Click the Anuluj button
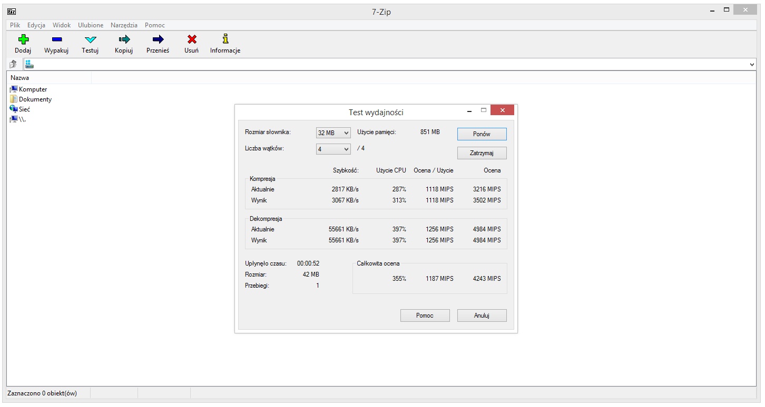Screen dimensions: 765x407 coord(482,316)
